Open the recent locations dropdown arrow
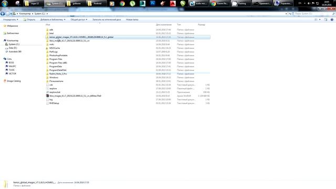Screen dimensions: 336x189 click(x=11, y=14)
